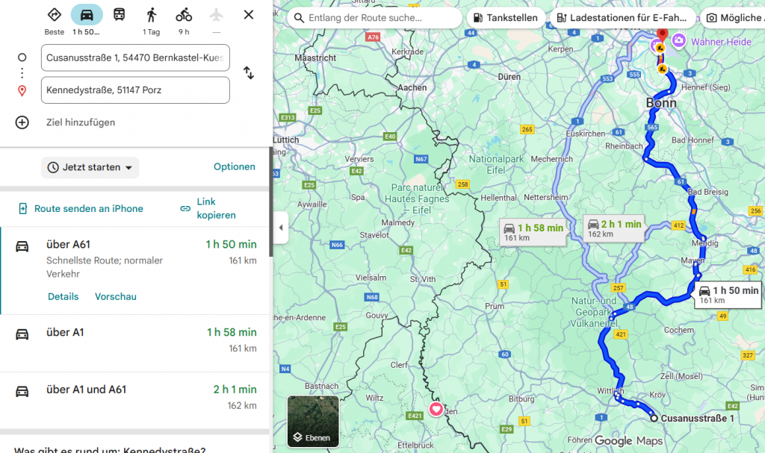Click Route senden an iPhone
The width and height of the screenshot is (765, 453).
click(x=80, y=209)
